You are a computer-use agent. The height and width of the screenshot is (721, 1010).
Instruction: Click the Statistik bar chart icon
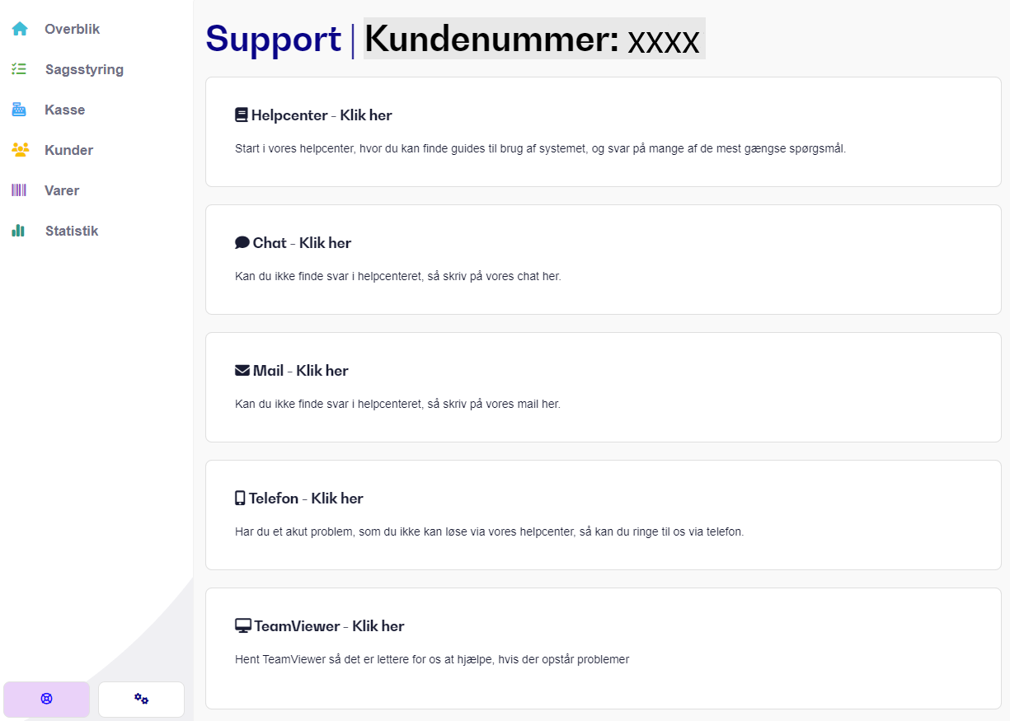tap(18, 231)
